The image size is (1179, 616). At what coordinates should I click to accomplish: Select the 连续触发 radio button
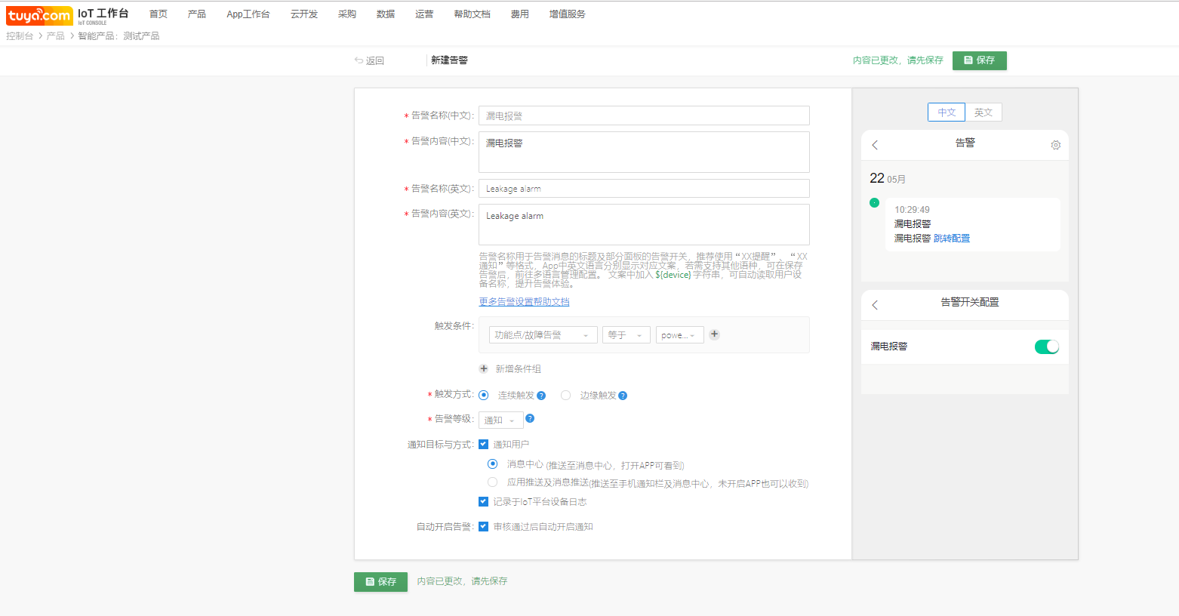click(x=484, y=395)
